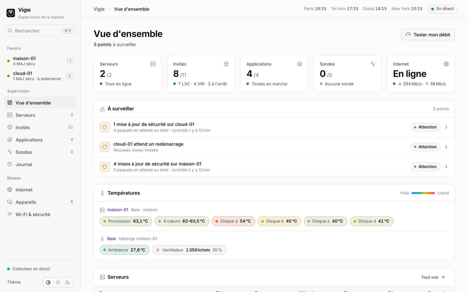Click the Journal history clock icon in sidebar
The height and width of the screenshot is (292, 468).
coord(10,164)
